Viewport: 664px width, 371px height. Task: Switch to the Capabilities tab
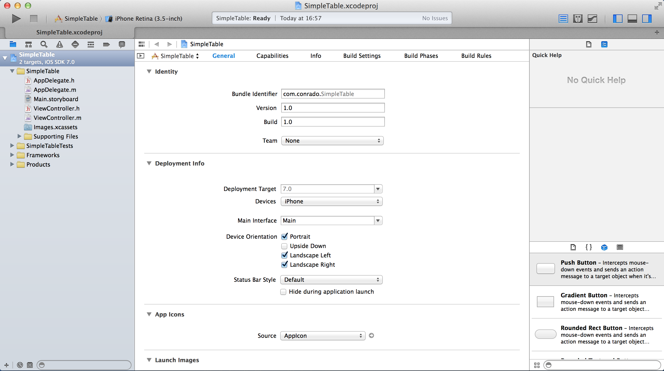(272, 56)
